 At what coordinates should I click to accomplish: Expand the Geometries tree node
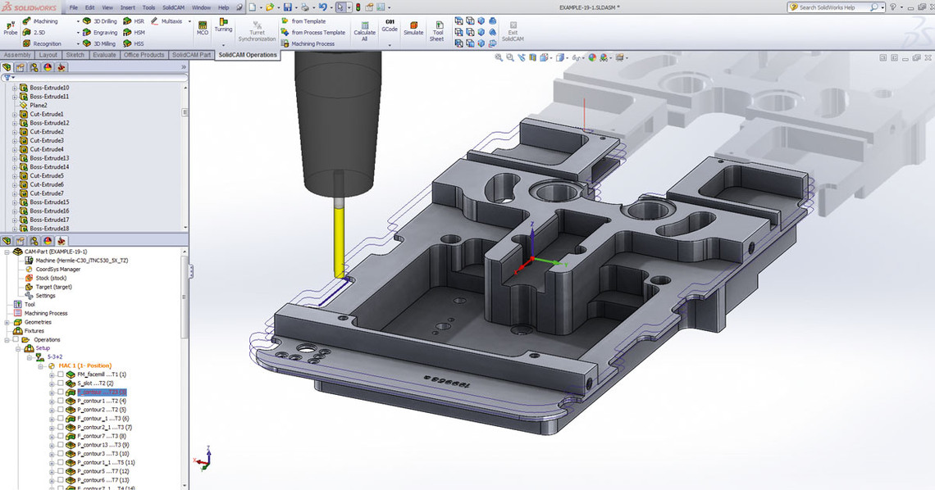point(6,322)
